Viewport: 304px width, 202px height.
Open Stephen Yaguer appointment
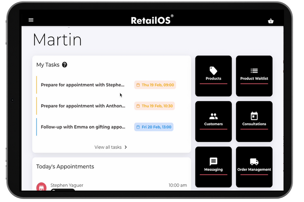[x=112, y=186]
